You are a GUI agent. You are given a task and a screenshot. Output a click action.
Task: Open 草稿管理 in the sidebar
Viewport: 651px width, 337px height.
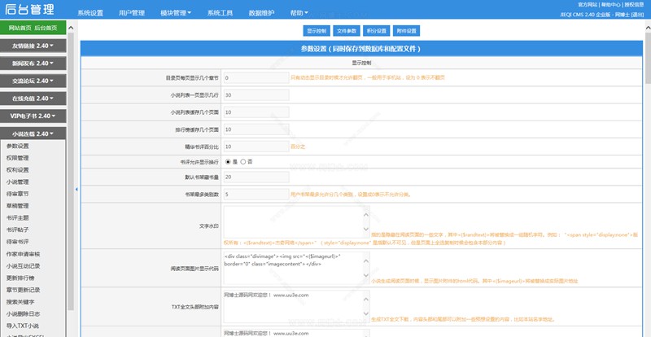point(17,206)
